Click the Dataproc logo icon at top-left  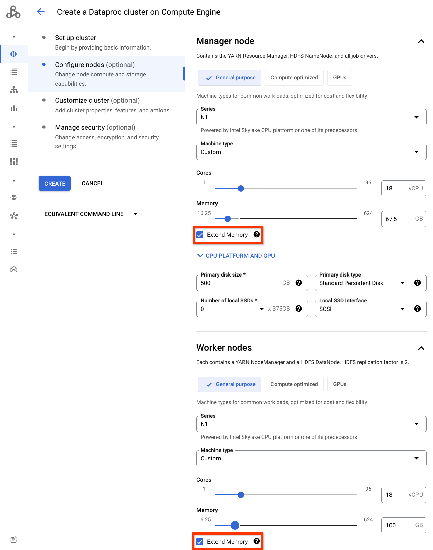click(x=13, y=12)
